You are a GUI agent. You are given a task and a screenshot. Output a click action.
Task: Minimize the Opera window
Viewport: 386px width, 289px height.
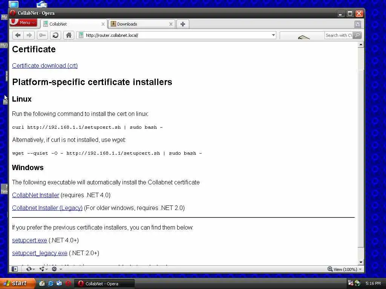(340, 14)
